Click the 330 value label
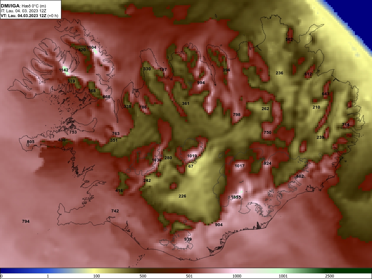Screen dimensions: 372x279 pos(147,69)
